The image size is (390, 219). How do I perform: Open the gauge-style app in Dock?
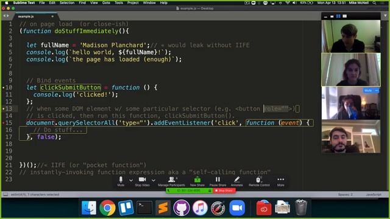point(218,207)
